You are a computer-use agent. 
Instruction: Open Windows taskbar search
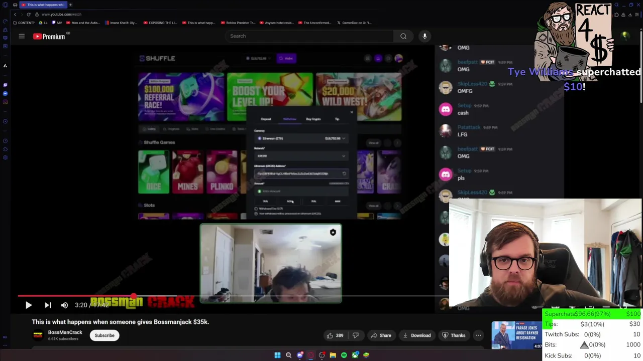pos(288,355)
